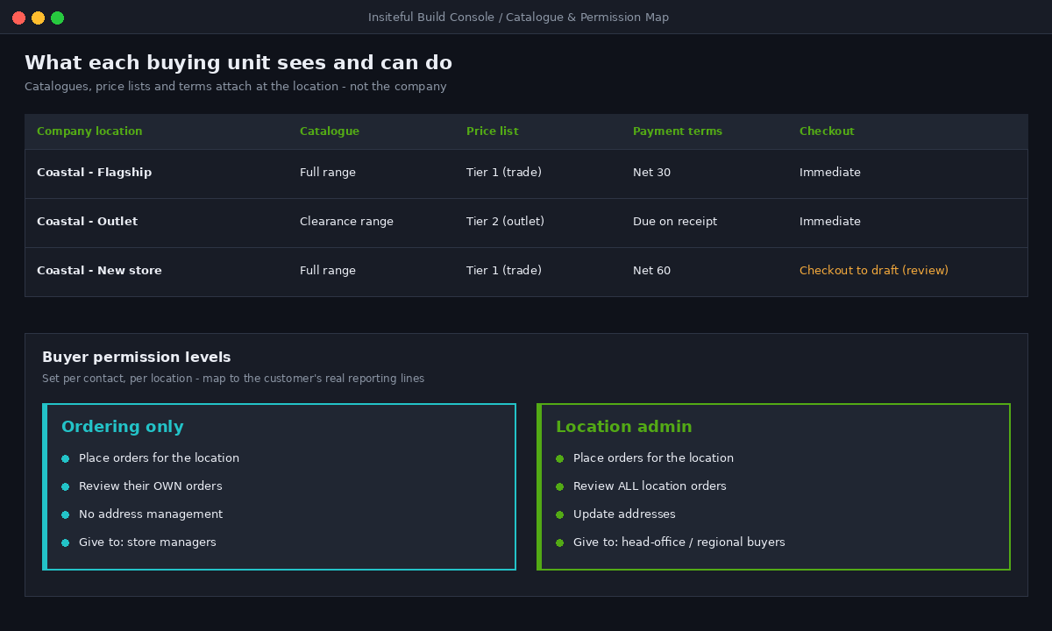Select the Coastal - New store row name
Screen dimensions: 1052x631
point(100,271)
